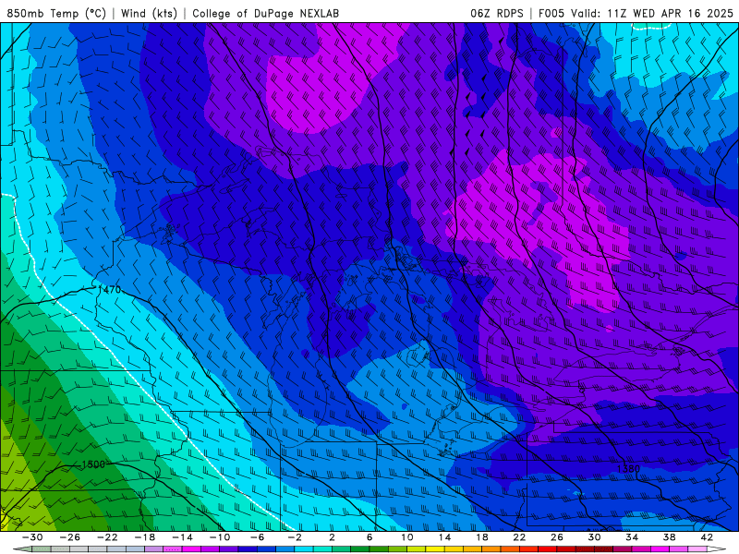The image size is (739, 554).
Task: Click the -30 color scale label
Action: tap(32, 537)
